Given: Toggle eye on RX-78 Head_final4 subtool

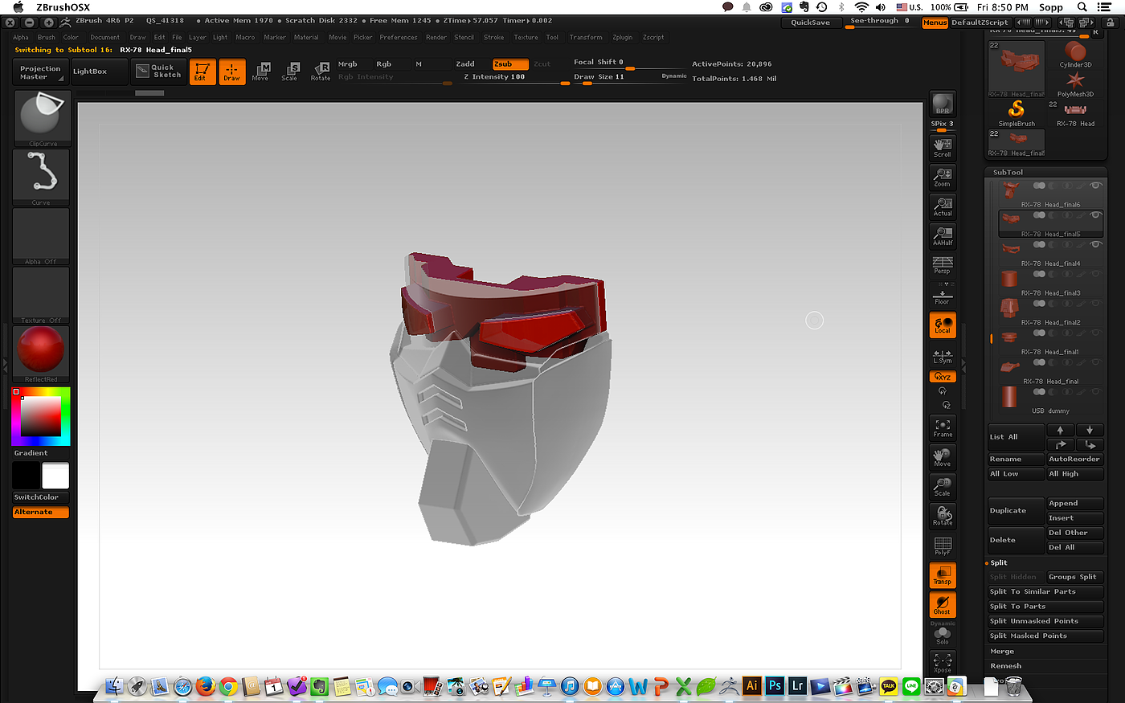Looking at the screenshot, I should pyautogui.click(x=1095, y=244).
